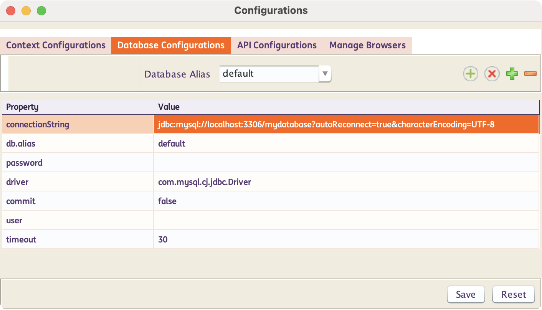Screen dimensions: 542x310
Task: Expand the Database Alias dropdown arrow
Action: (325, 74)
